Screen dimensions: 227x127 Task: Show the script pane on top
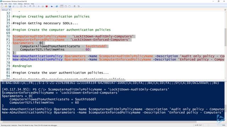pyautogui.click(x=62, y=6)
